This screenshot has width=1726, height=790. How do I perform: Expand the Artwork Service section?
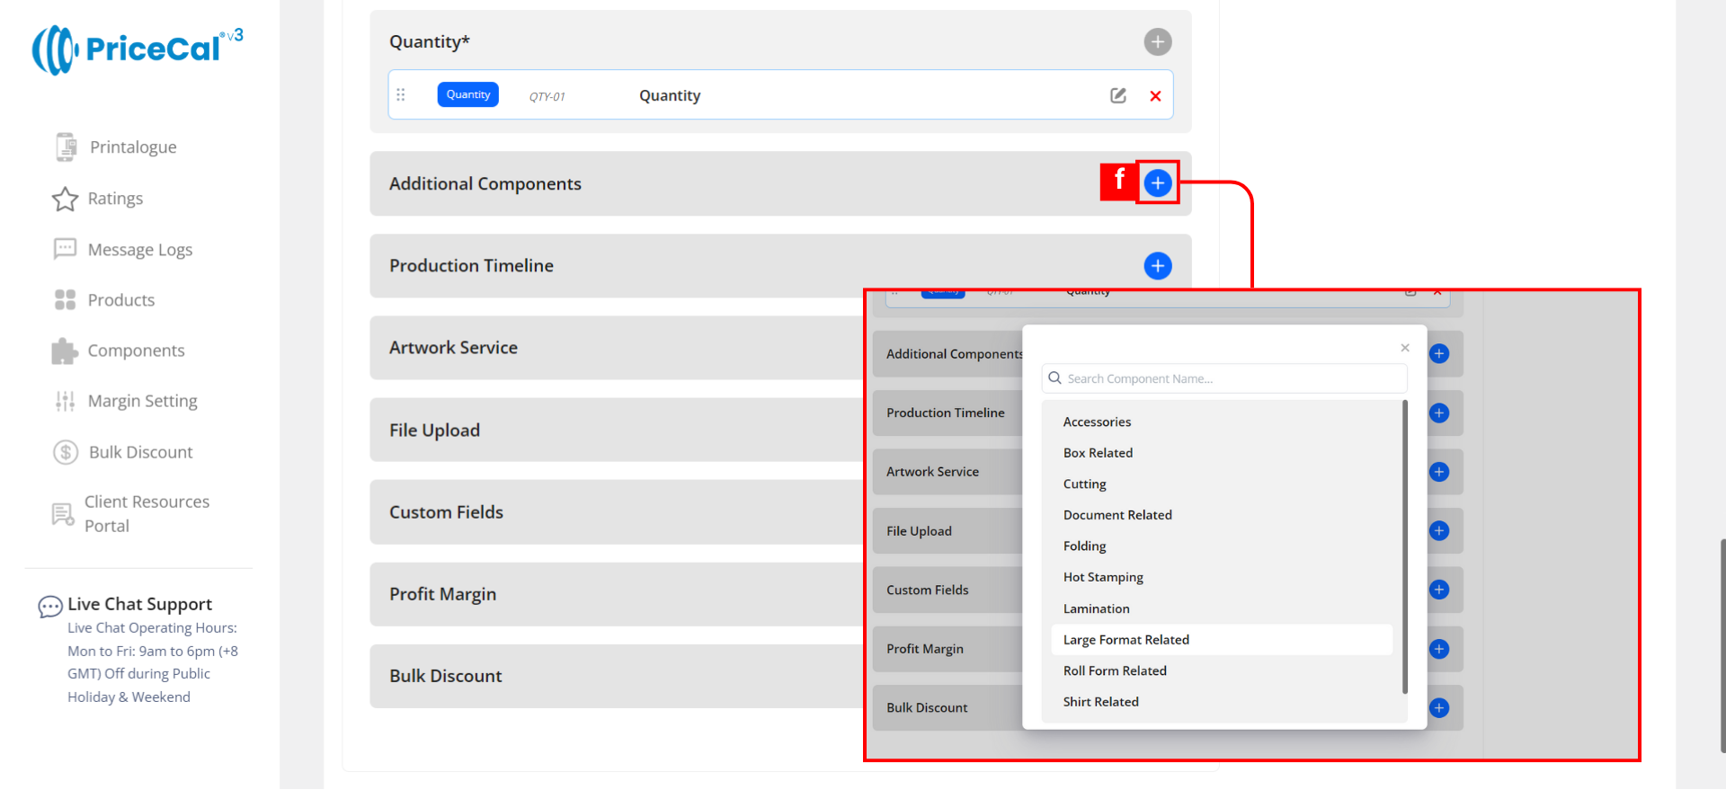[x=453, y=348]
